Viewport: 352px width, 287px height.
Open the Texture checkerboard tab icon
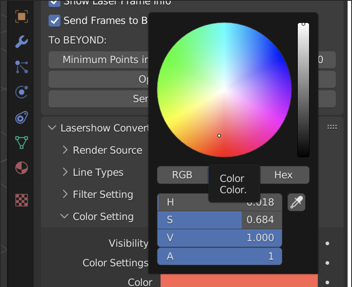point(21,200)
